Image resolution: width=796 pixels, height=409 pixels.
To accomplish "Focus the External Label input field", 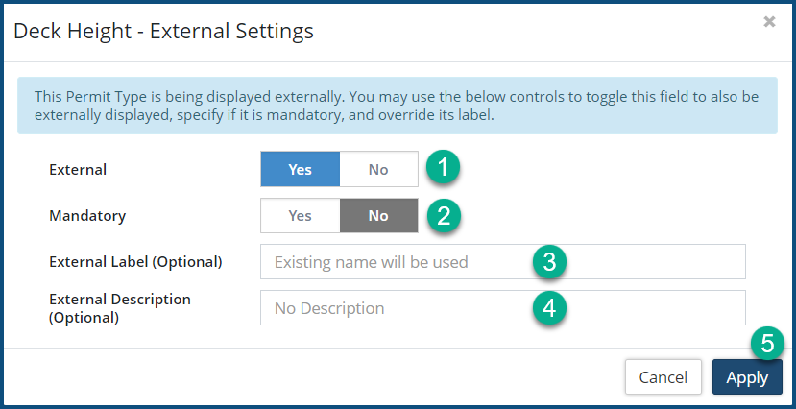I will (394, 261).
